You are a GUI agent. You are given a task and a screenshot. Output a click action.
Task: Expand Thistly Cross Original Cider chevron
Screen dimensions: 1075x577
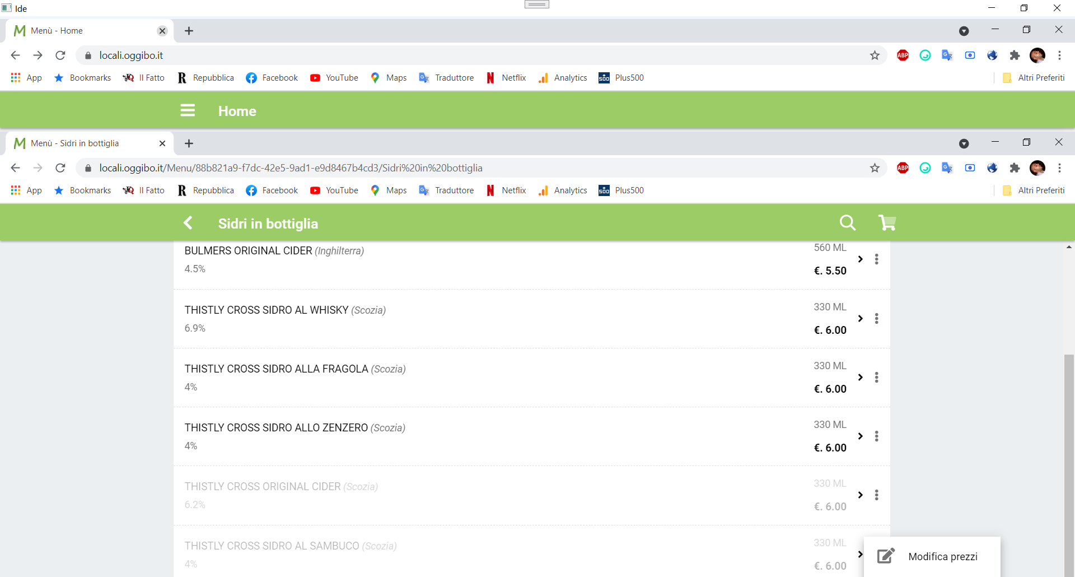click(x=861, y=495)
